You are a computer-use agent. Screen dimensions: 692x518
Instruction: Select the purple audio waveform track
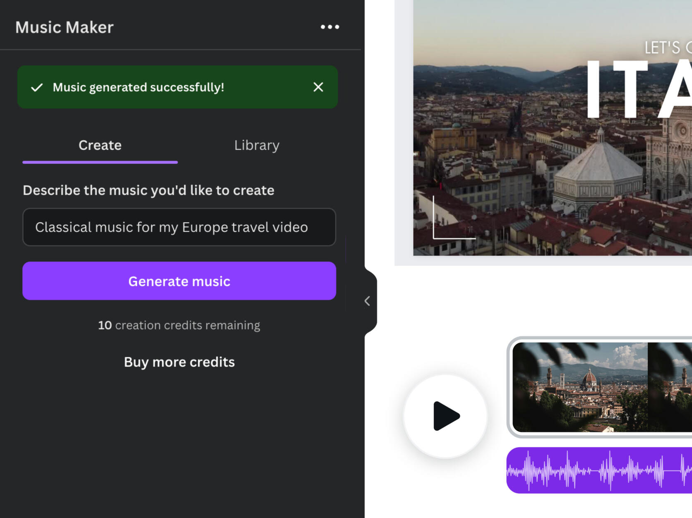click(x=598, y=470)
